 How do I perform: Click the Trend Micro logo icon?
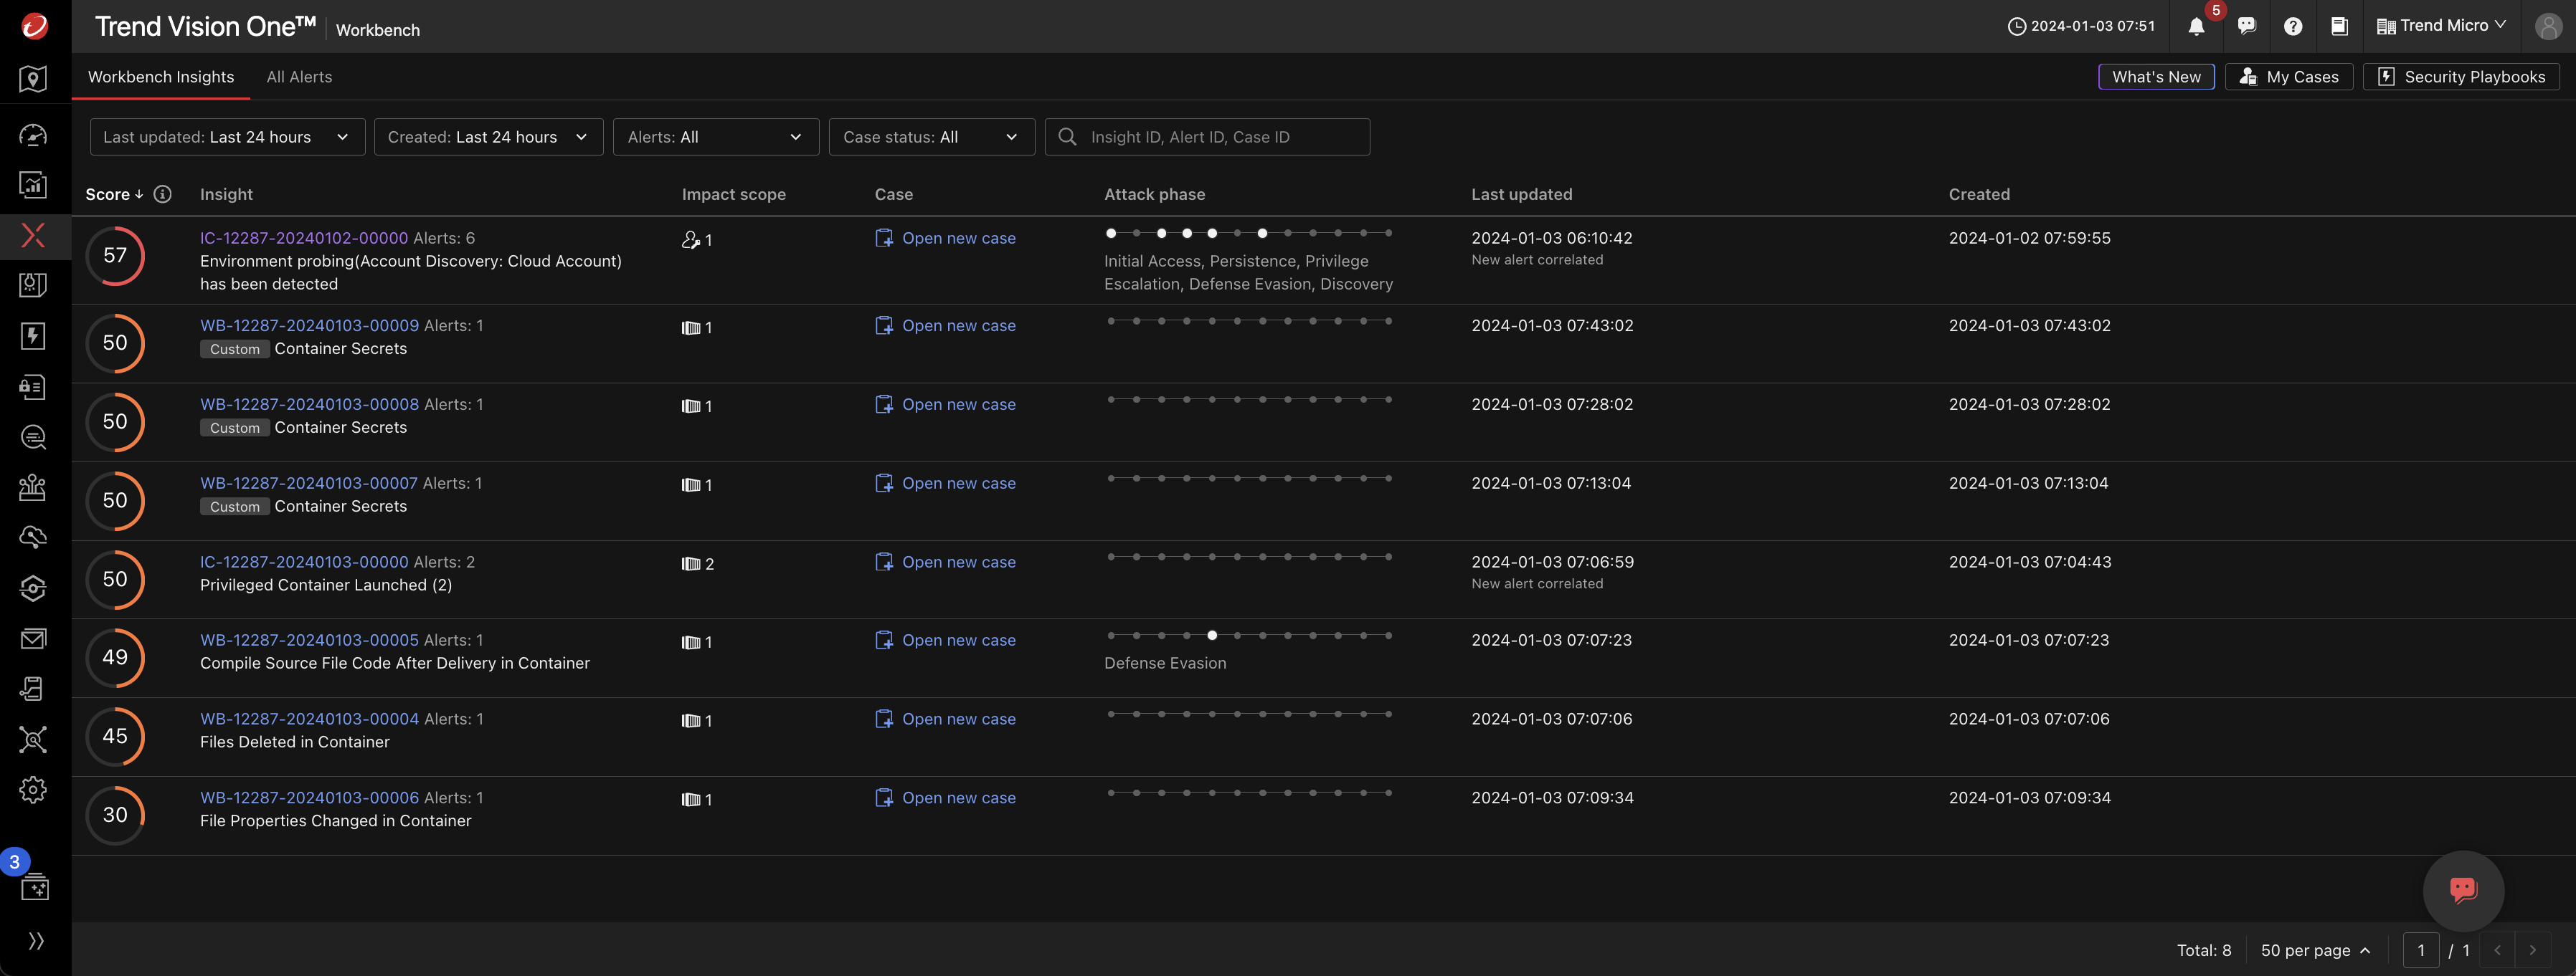point(34,26)
